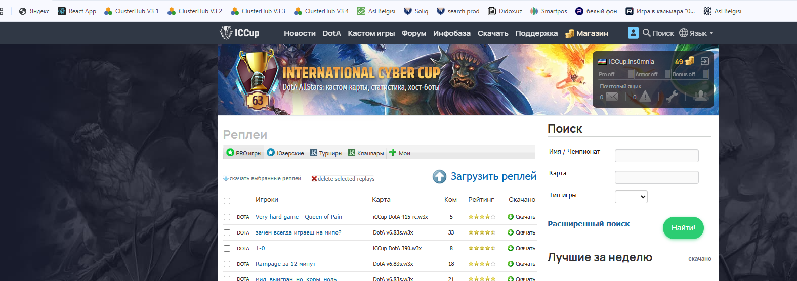The width and height of the screenshot is (797, 281).
Task: Click the logout arrow icon
Action: tap(705, 61)
